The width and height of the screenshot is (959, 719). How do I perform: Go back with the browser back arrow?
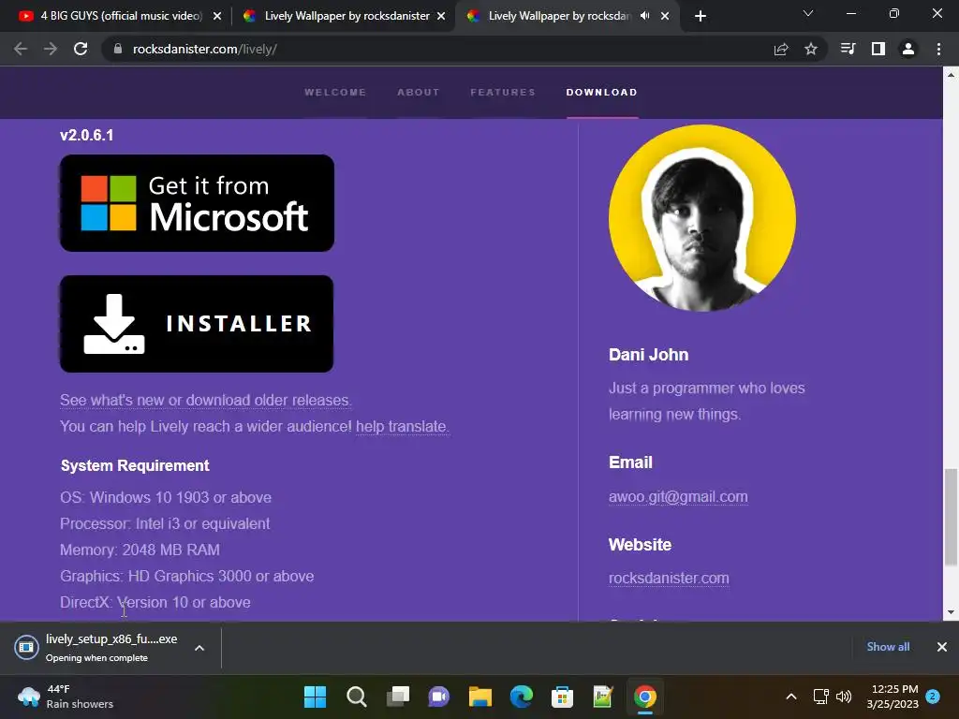click(x=21, y=49)
